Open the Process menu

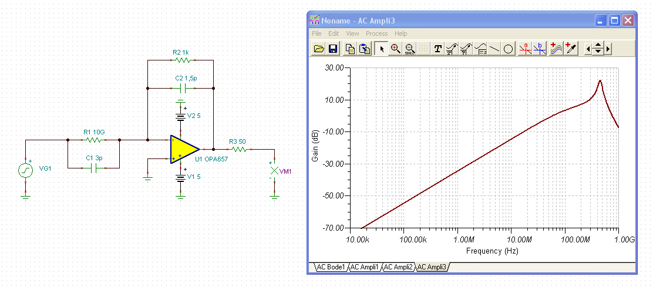coord(377,33)
